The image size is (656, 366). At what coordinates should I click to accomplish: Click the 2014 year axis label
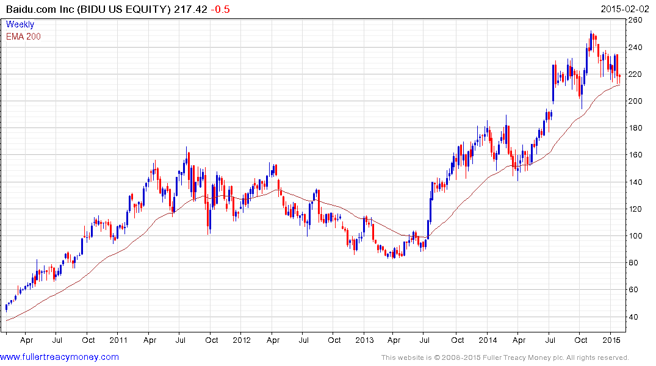(x=488, y=340)
